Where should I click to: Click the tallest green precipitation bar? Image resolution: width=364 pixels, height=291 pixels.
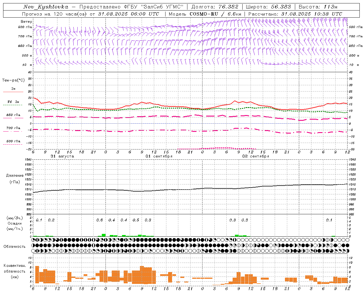[104, 235]
